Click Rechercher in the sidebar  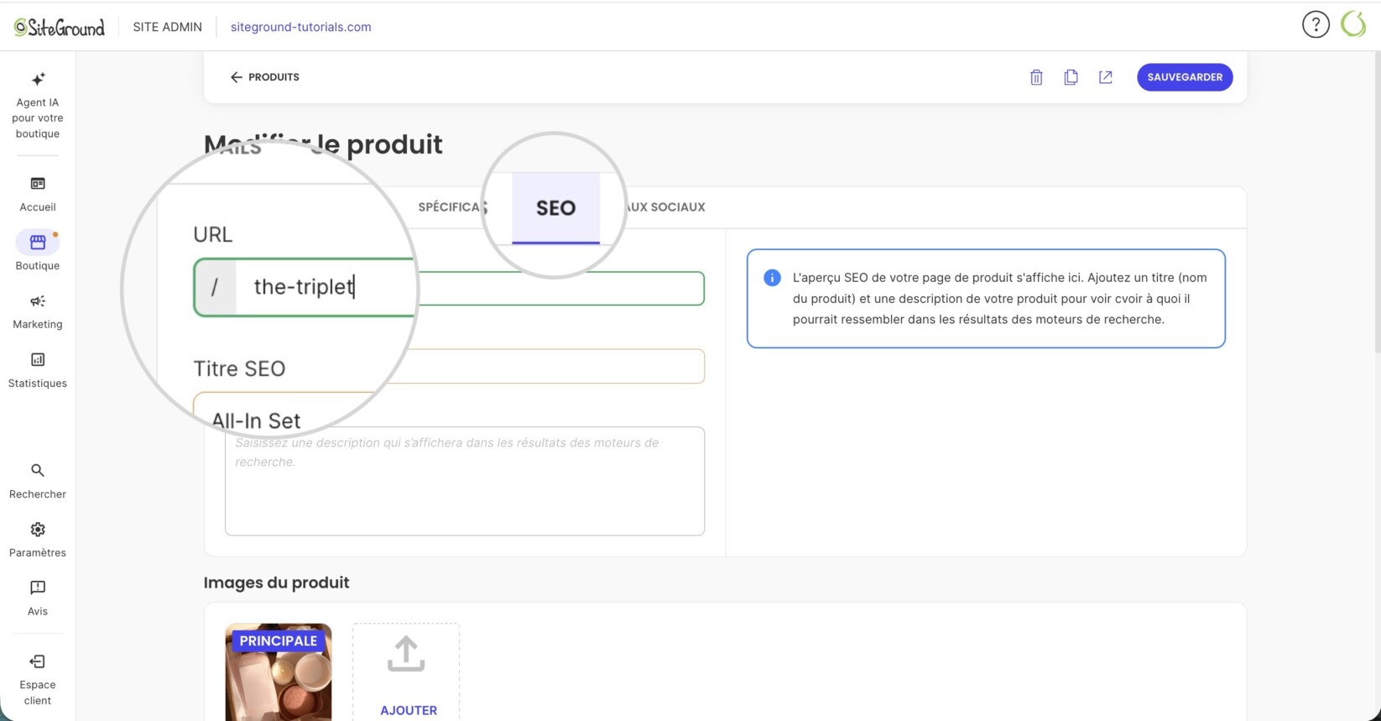(x=38, y=481)
